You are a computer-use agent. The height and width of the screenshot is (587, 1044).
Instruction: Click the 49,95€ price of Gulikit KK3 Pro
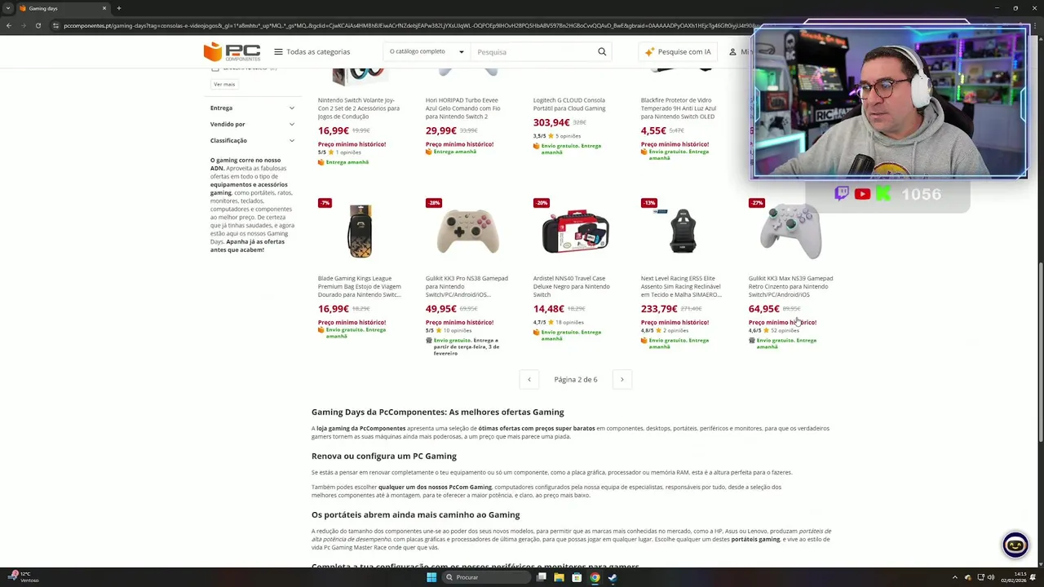pyautogui.click(x=440, y=309)
